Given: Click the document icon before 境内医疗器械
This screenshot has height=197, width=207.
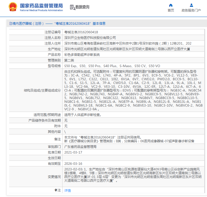Looking at the screenshot, I should [10, 24].
